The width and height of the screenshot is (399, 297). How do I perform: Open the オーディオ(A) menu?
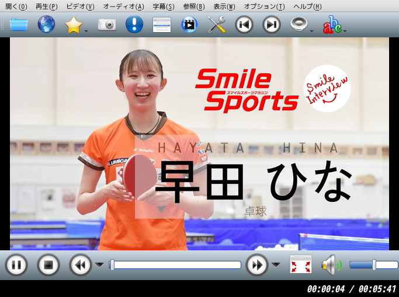click(x=124, y=6)
